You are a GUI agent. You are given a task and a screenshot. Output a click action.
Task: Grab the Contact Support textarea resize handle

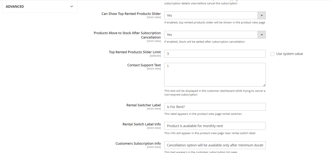pyautogui.click(x=264, y=85)
